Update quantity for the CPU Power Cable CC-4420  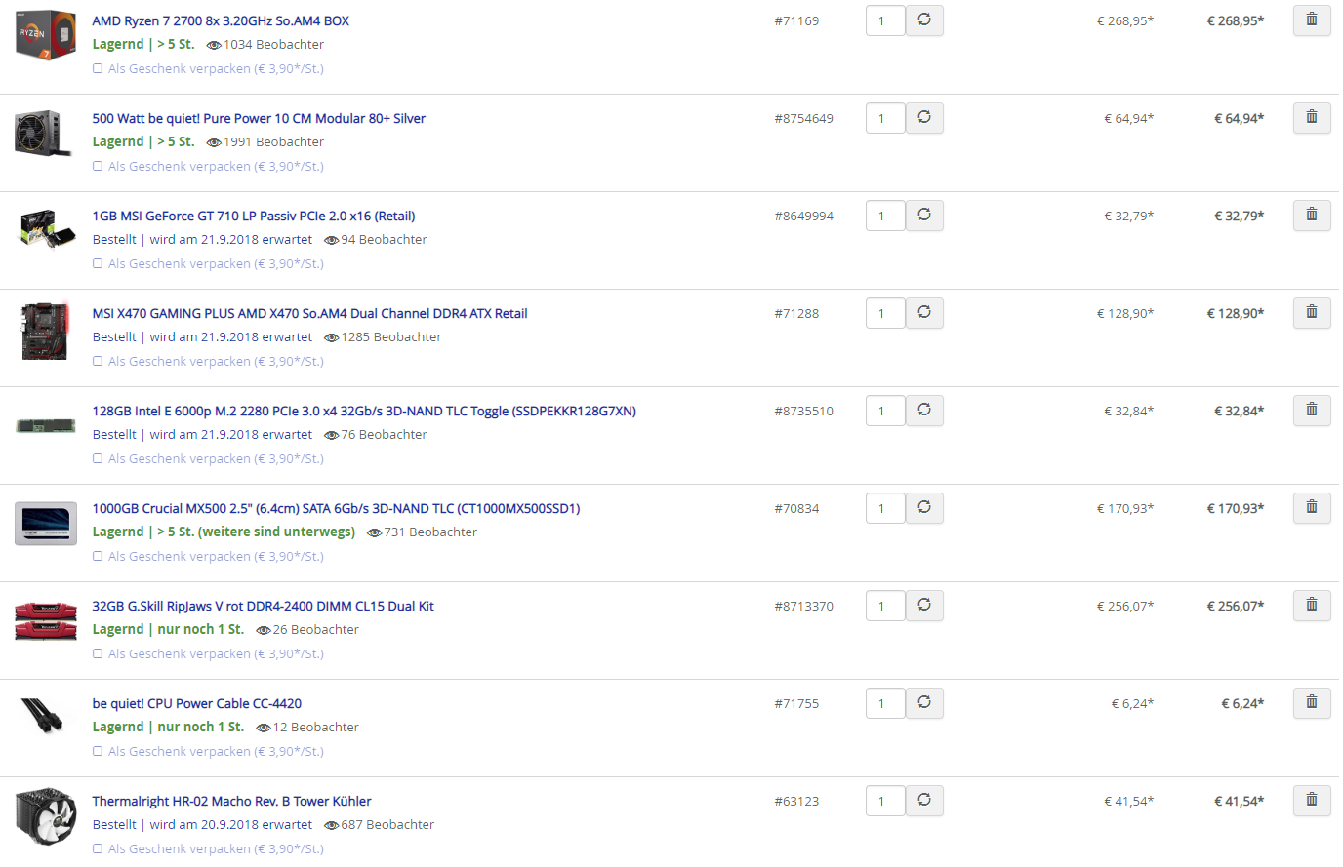[924, 703]
